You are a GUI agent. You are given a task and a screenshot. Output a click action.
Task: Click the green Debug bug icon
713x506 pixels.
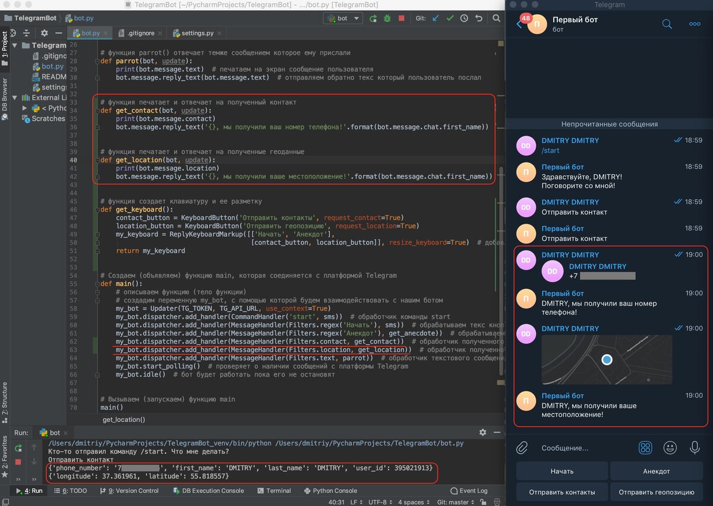pos(387,18)
